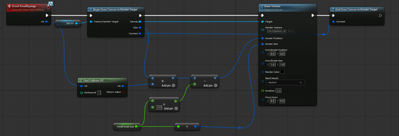Open the Render Texture asset dropdown
This screenshot has height=136, width=399.
(x=276, y=31)
